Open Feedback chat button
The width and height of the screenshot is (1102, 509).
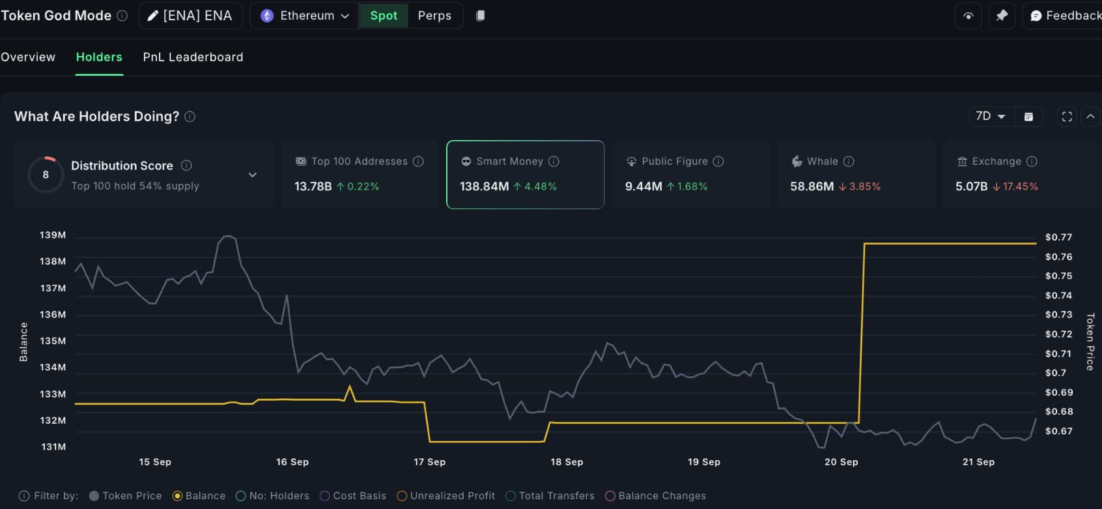tap(1063, 16)
